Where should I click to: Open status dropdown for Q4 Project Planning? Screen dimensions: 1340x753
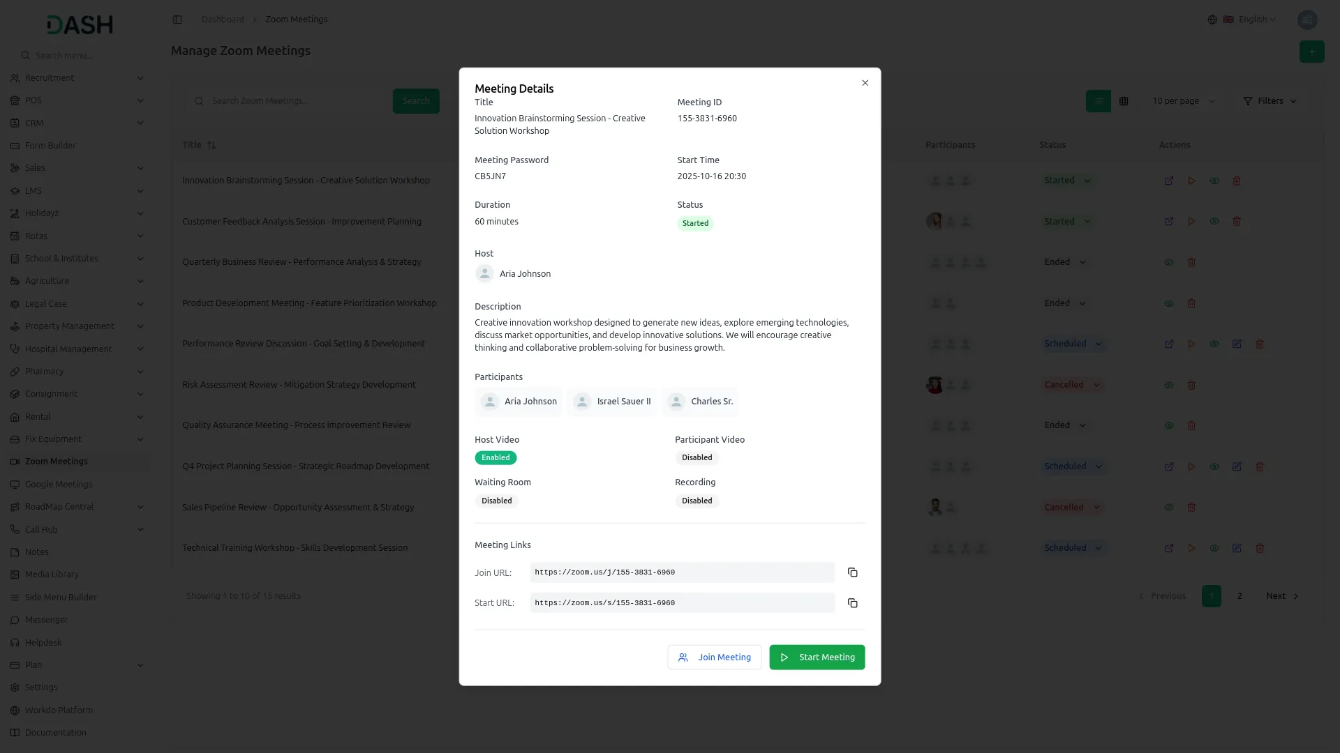coord(1073,466)
